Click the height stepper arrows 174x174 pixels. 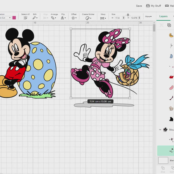pos(140,18)
